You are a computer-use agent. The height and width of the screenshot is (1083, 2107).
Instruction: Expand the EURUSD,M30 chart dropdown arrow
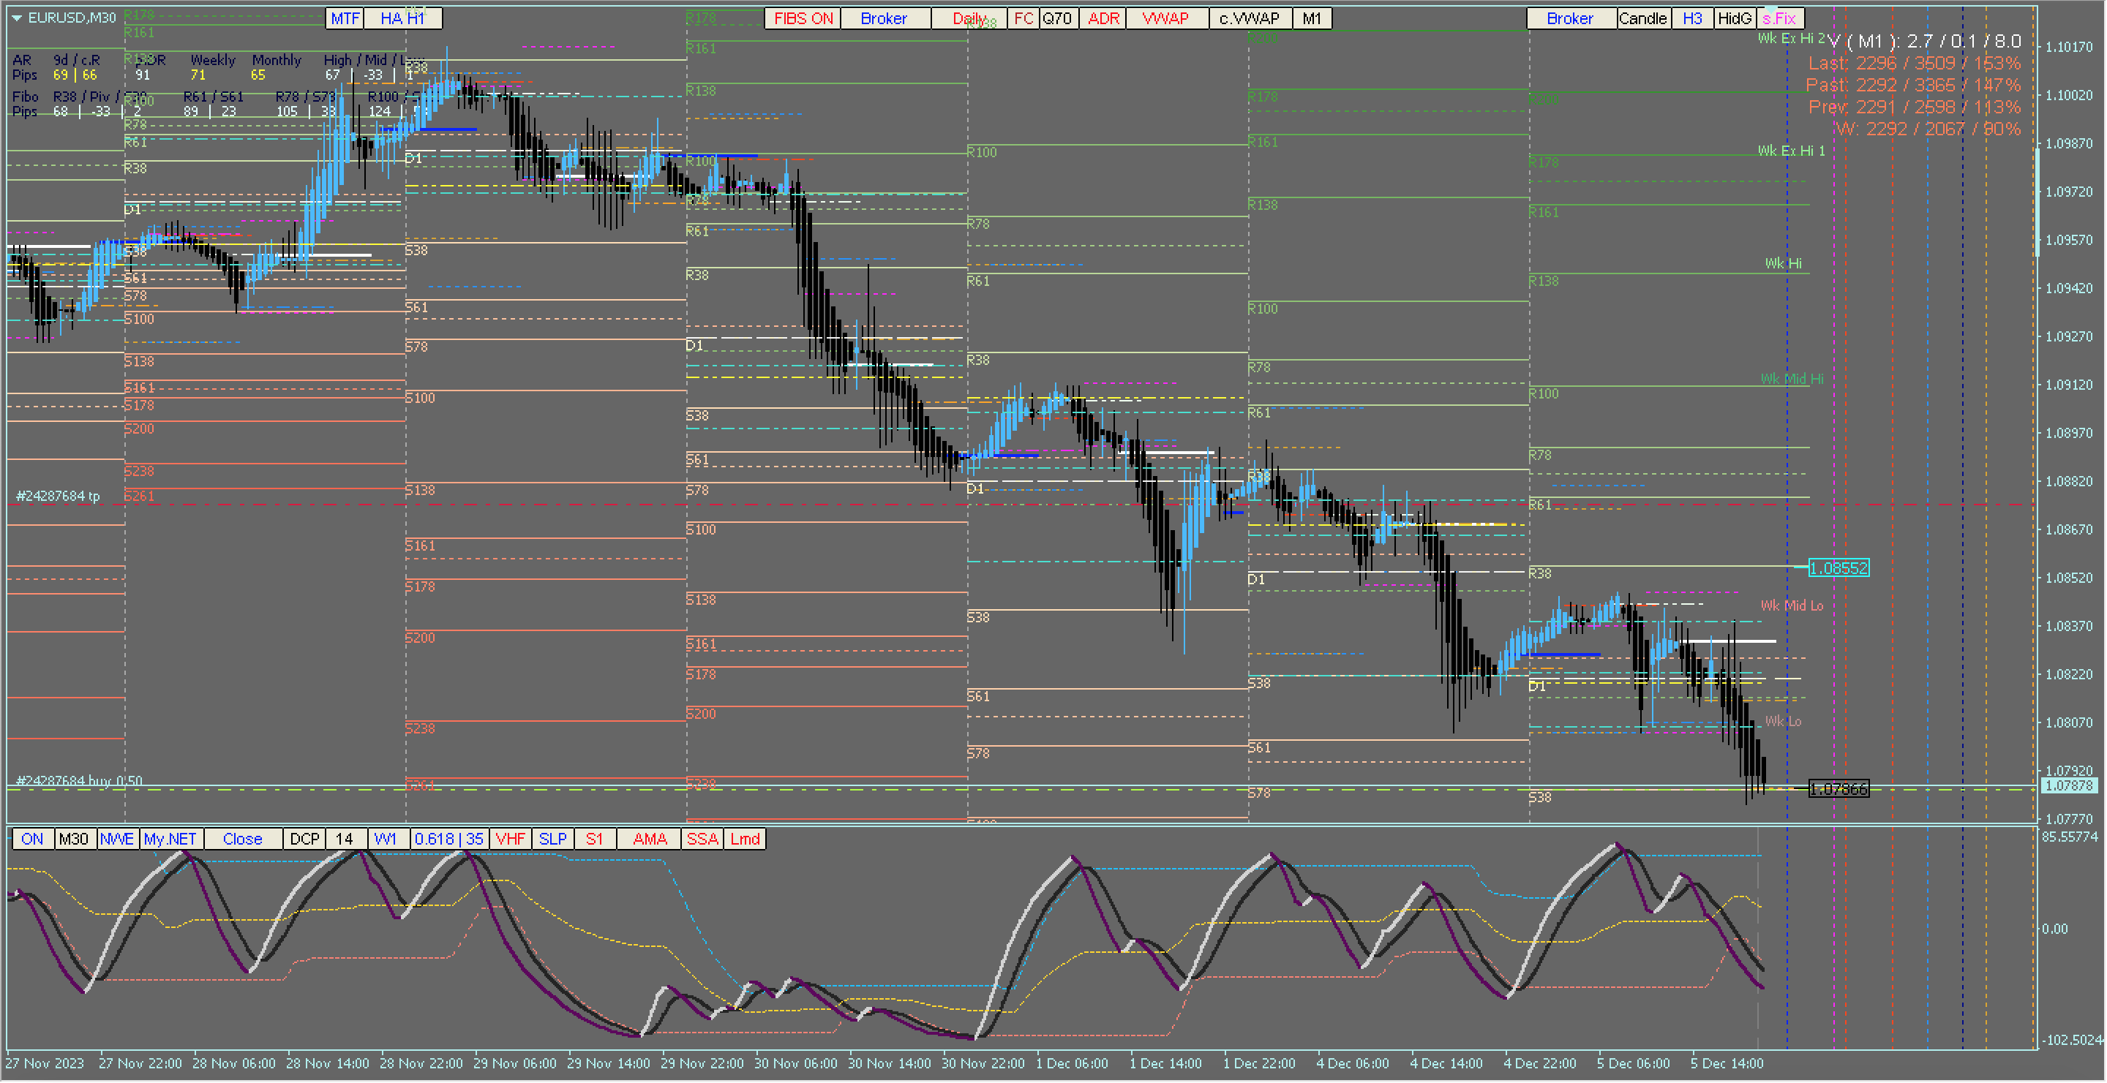(x=16, y=18)
